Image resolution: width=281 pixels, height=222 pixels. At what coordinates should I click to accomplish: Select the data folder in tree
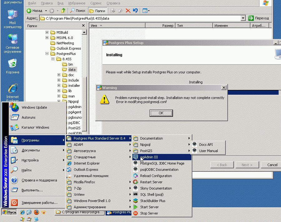coord(72,70)
